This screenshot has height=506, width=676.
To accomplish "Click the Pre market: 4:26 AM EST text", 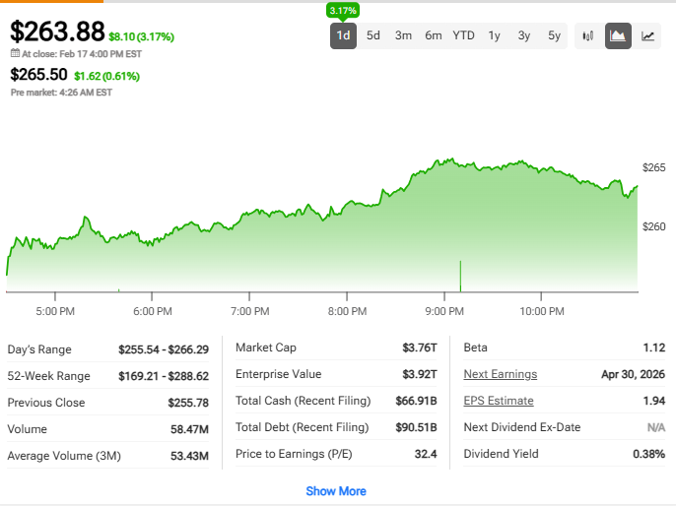I will (61, 93).
